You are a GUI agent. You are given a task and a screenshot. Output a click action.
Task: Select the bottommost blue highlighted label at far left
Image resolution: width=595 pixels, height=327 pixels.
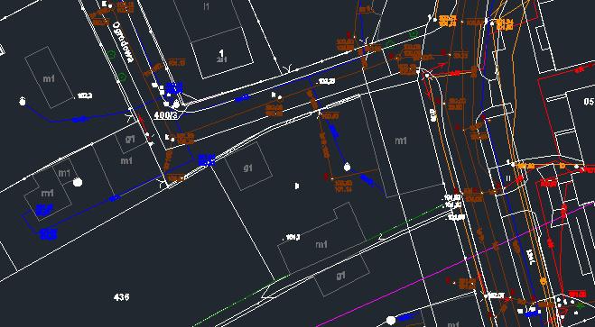pos(49,234)
